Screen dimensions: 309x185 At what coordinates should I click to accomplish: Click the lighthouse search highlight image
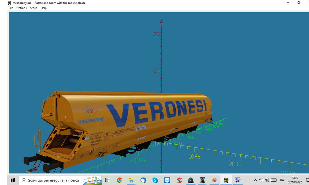pos(92,180)
